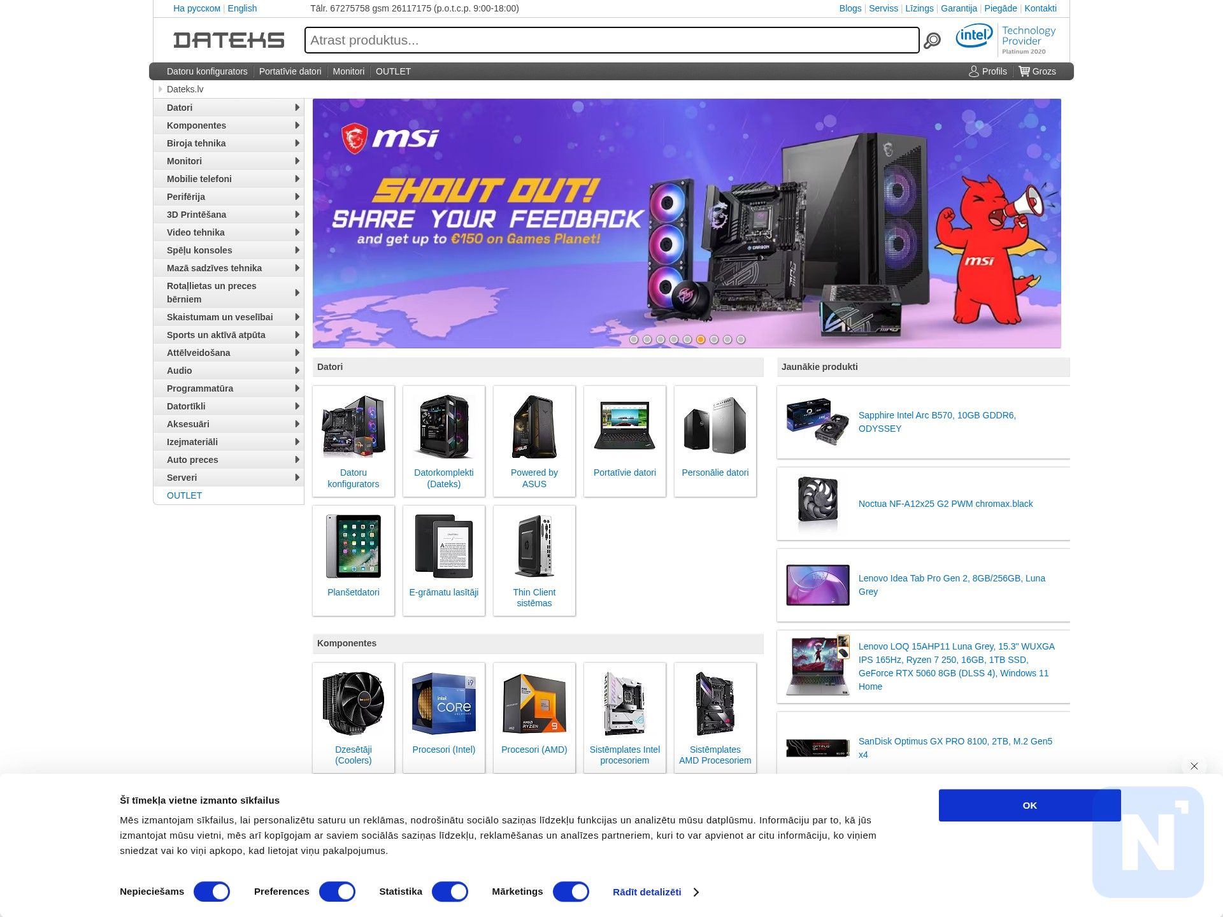Open the Personālie datori category image
The image size is (1223, 917).
(715, 427)
